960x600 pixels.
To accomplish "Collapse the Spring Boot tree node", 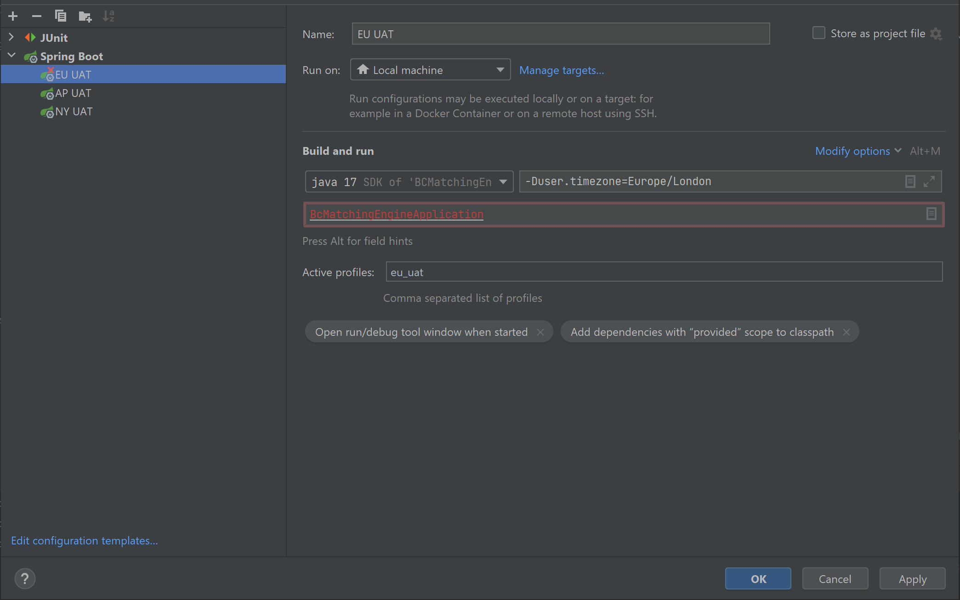I will pyautogui.click(x=11, y=55).
